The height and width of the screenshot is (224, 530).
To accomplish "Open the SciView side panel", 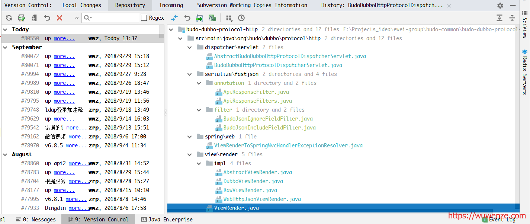I will point(525,24).
